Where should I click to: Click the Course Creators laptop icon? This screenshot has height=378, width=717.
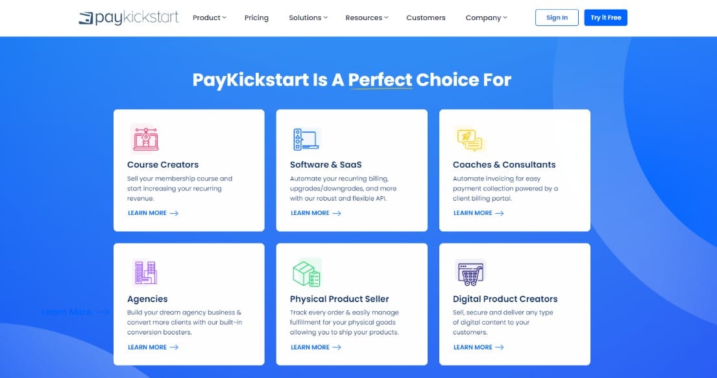click(x=145, y=139)
